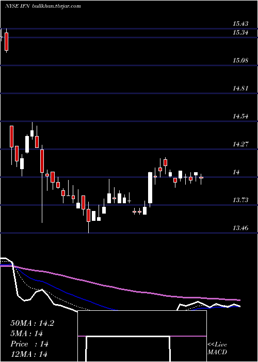Select the 5MA : 14 readout

pyautogui.click(x=27, y=334)
